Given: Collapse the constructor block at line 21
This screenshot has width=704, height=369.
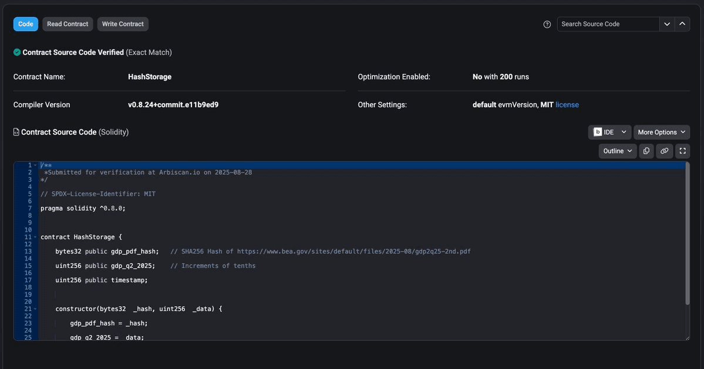Looking at the screenshot, I should tap(35, 309).
